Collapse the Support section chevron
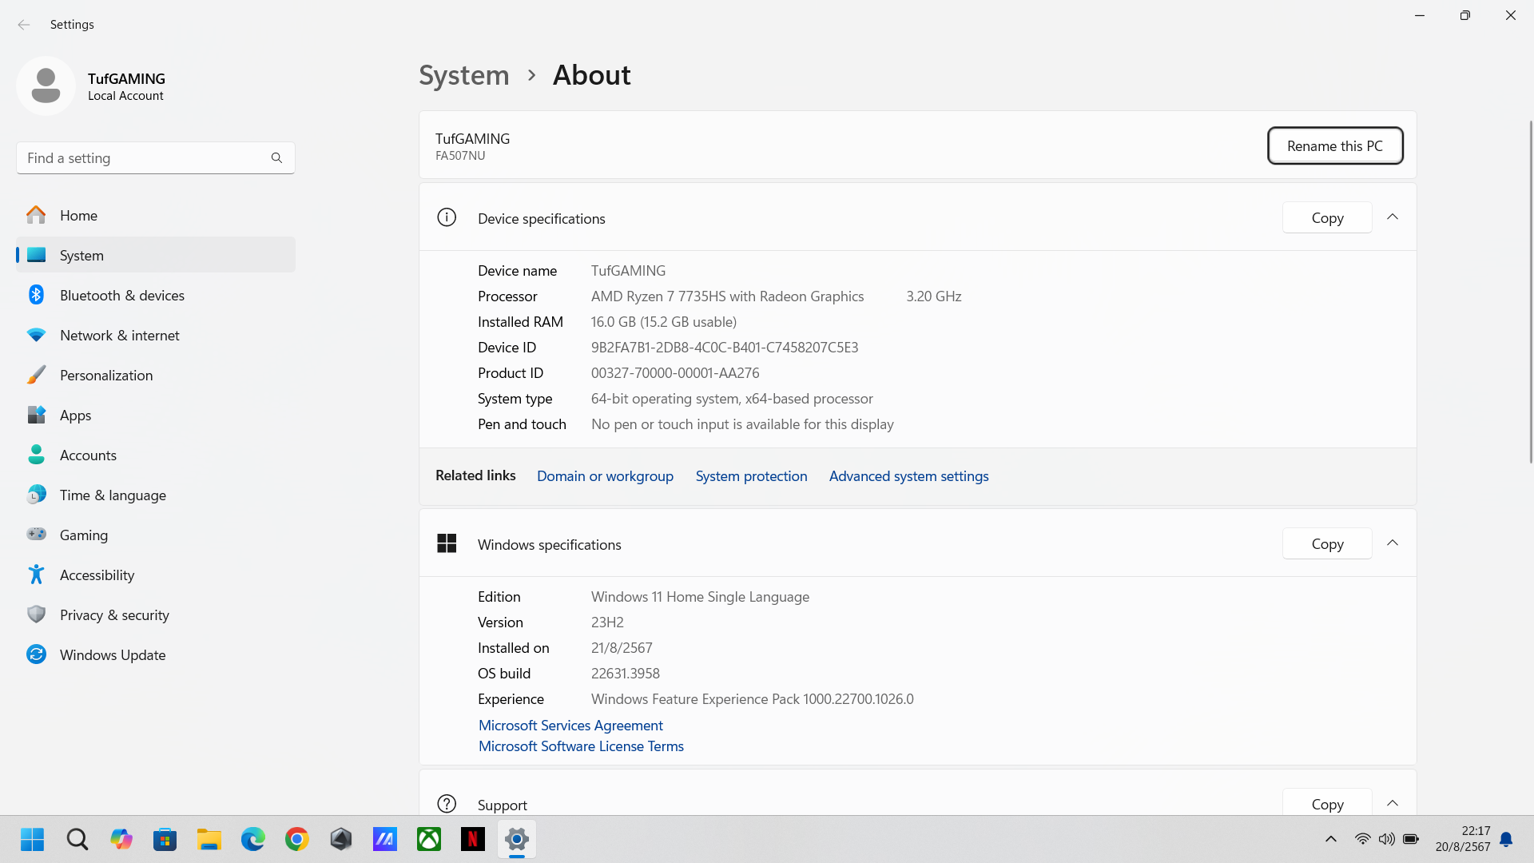Image resolution: width=1534 pixels, height=863 pixels. pos(1393,804)
